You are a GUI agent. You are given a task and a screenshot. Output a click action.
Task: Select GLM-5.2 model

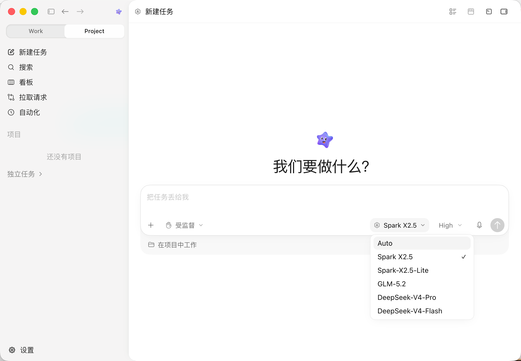coord(422,284)
